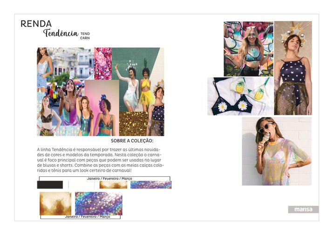Click the Tendência script title
The height and width of the screenshot is (235, 333).
pyautogui.click(x=61, y=33)
